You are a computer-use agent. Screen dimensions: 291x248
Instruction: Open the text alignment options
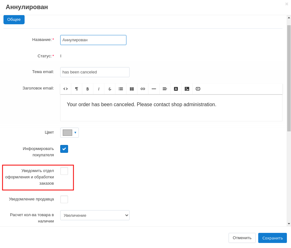[x=165, y=89]
